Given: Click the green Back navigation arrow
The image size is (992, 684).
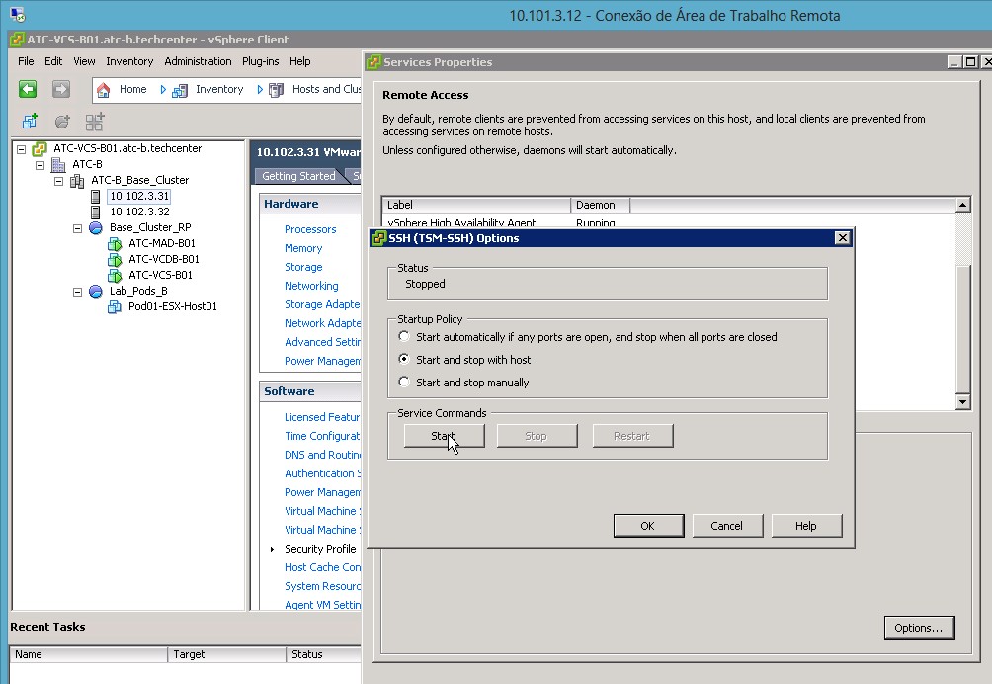Looking at the screenshot, I should (29, 89).
